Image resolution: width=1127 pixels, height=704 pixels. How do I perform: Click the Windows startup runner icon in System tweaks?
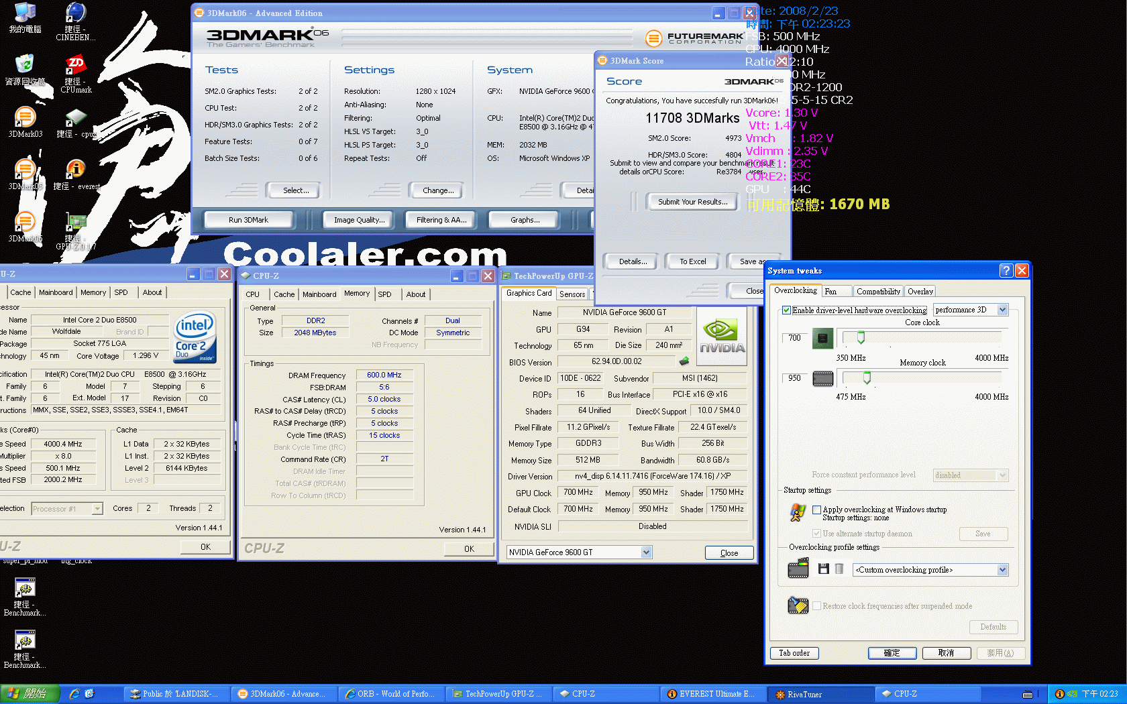[x=798, y=513]
